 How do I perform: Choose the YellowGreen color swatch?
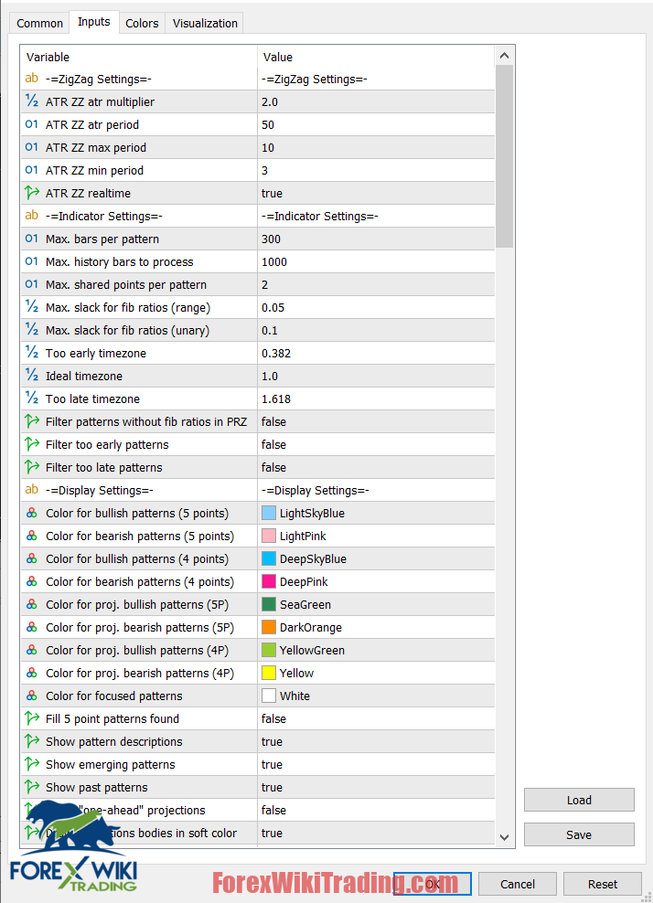(x=269, y=650)
